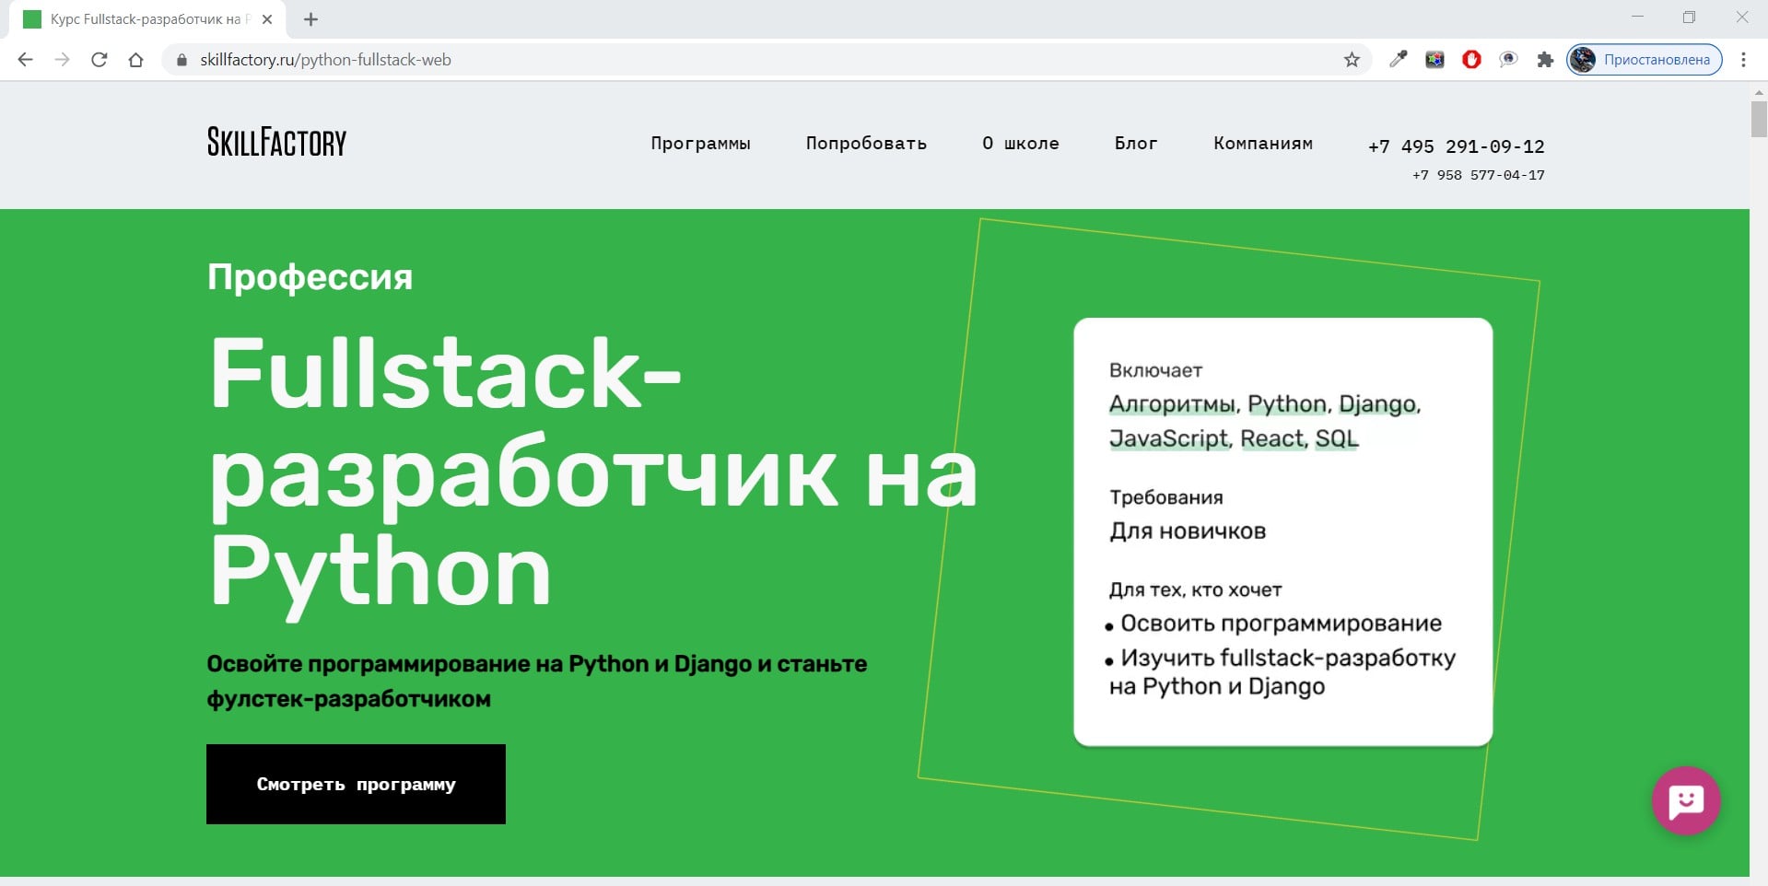
Task: Click the Алгоритмы highlighted word
Action: pos(1172,404)
